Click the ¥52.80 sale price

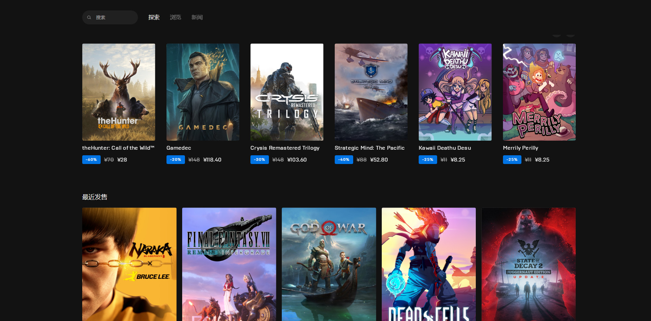click(379, 160)
